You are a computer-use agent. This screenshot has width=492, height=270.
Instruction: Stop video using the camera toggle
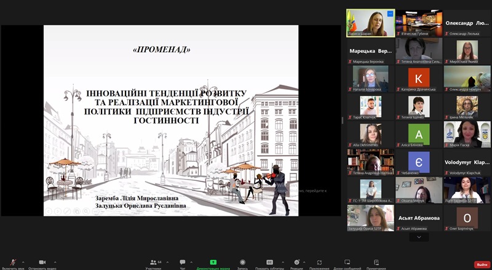pyautogui.click(x=42, y=263)
